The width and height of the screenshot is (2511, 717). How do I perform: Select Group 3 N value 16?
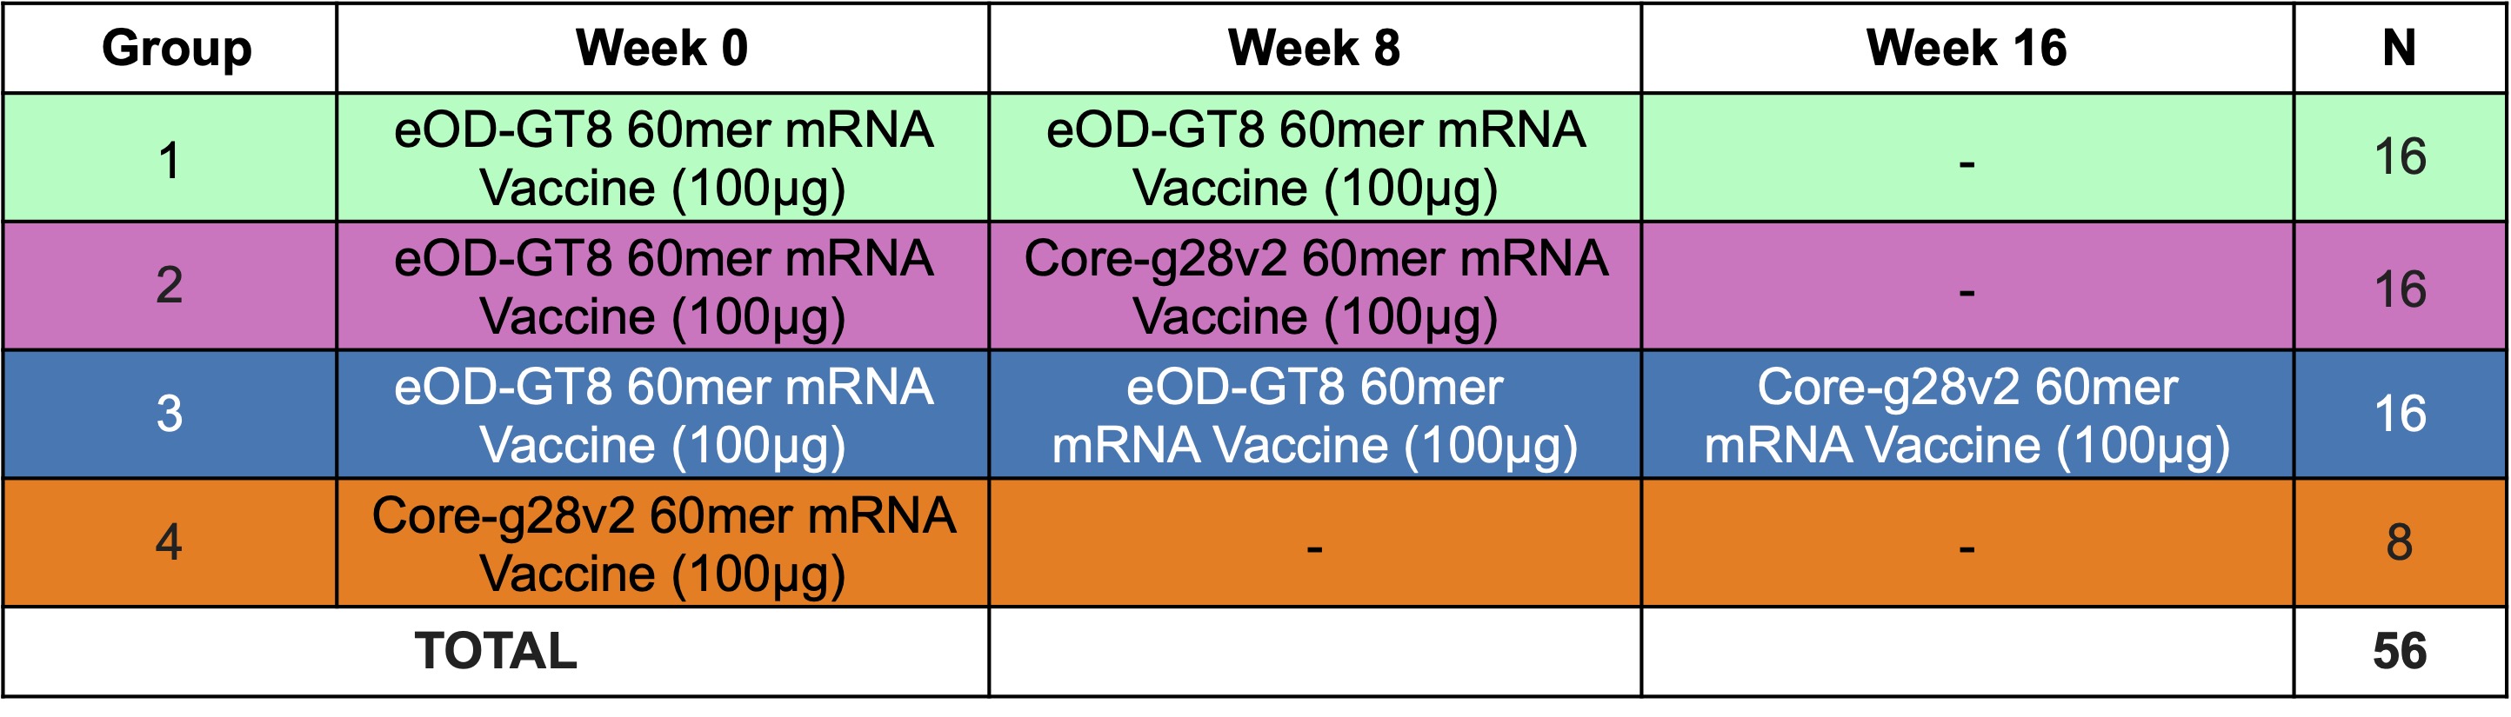click(2400, 415)
